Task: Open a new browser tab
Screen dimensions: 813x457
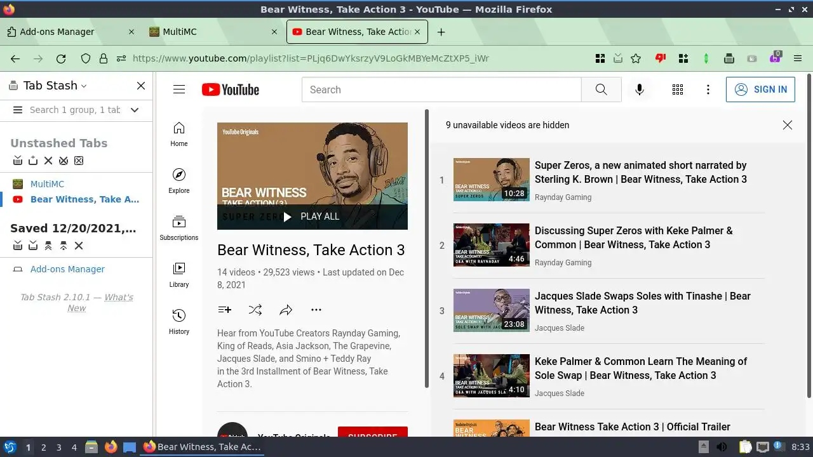Action: point(441,32)
